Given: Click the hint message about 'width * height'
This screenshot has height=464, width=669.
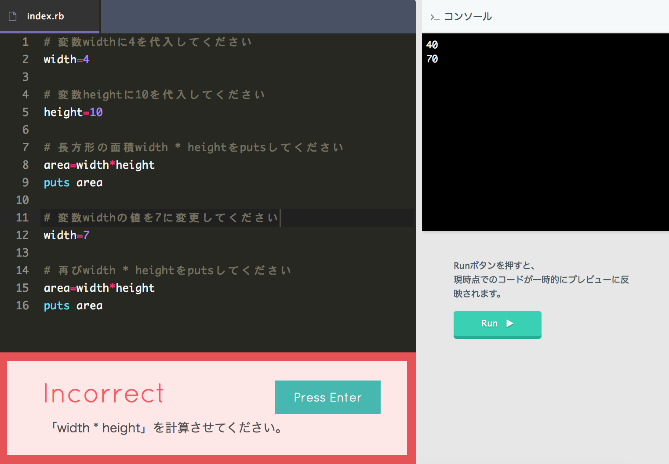Looking at the screenshot, I should [167, 428].
